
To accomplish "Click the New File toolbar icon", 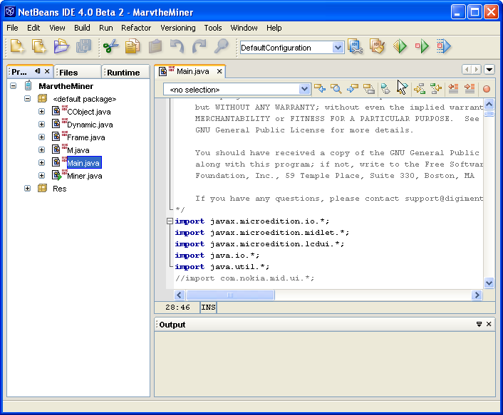I will tap(17, 47).
